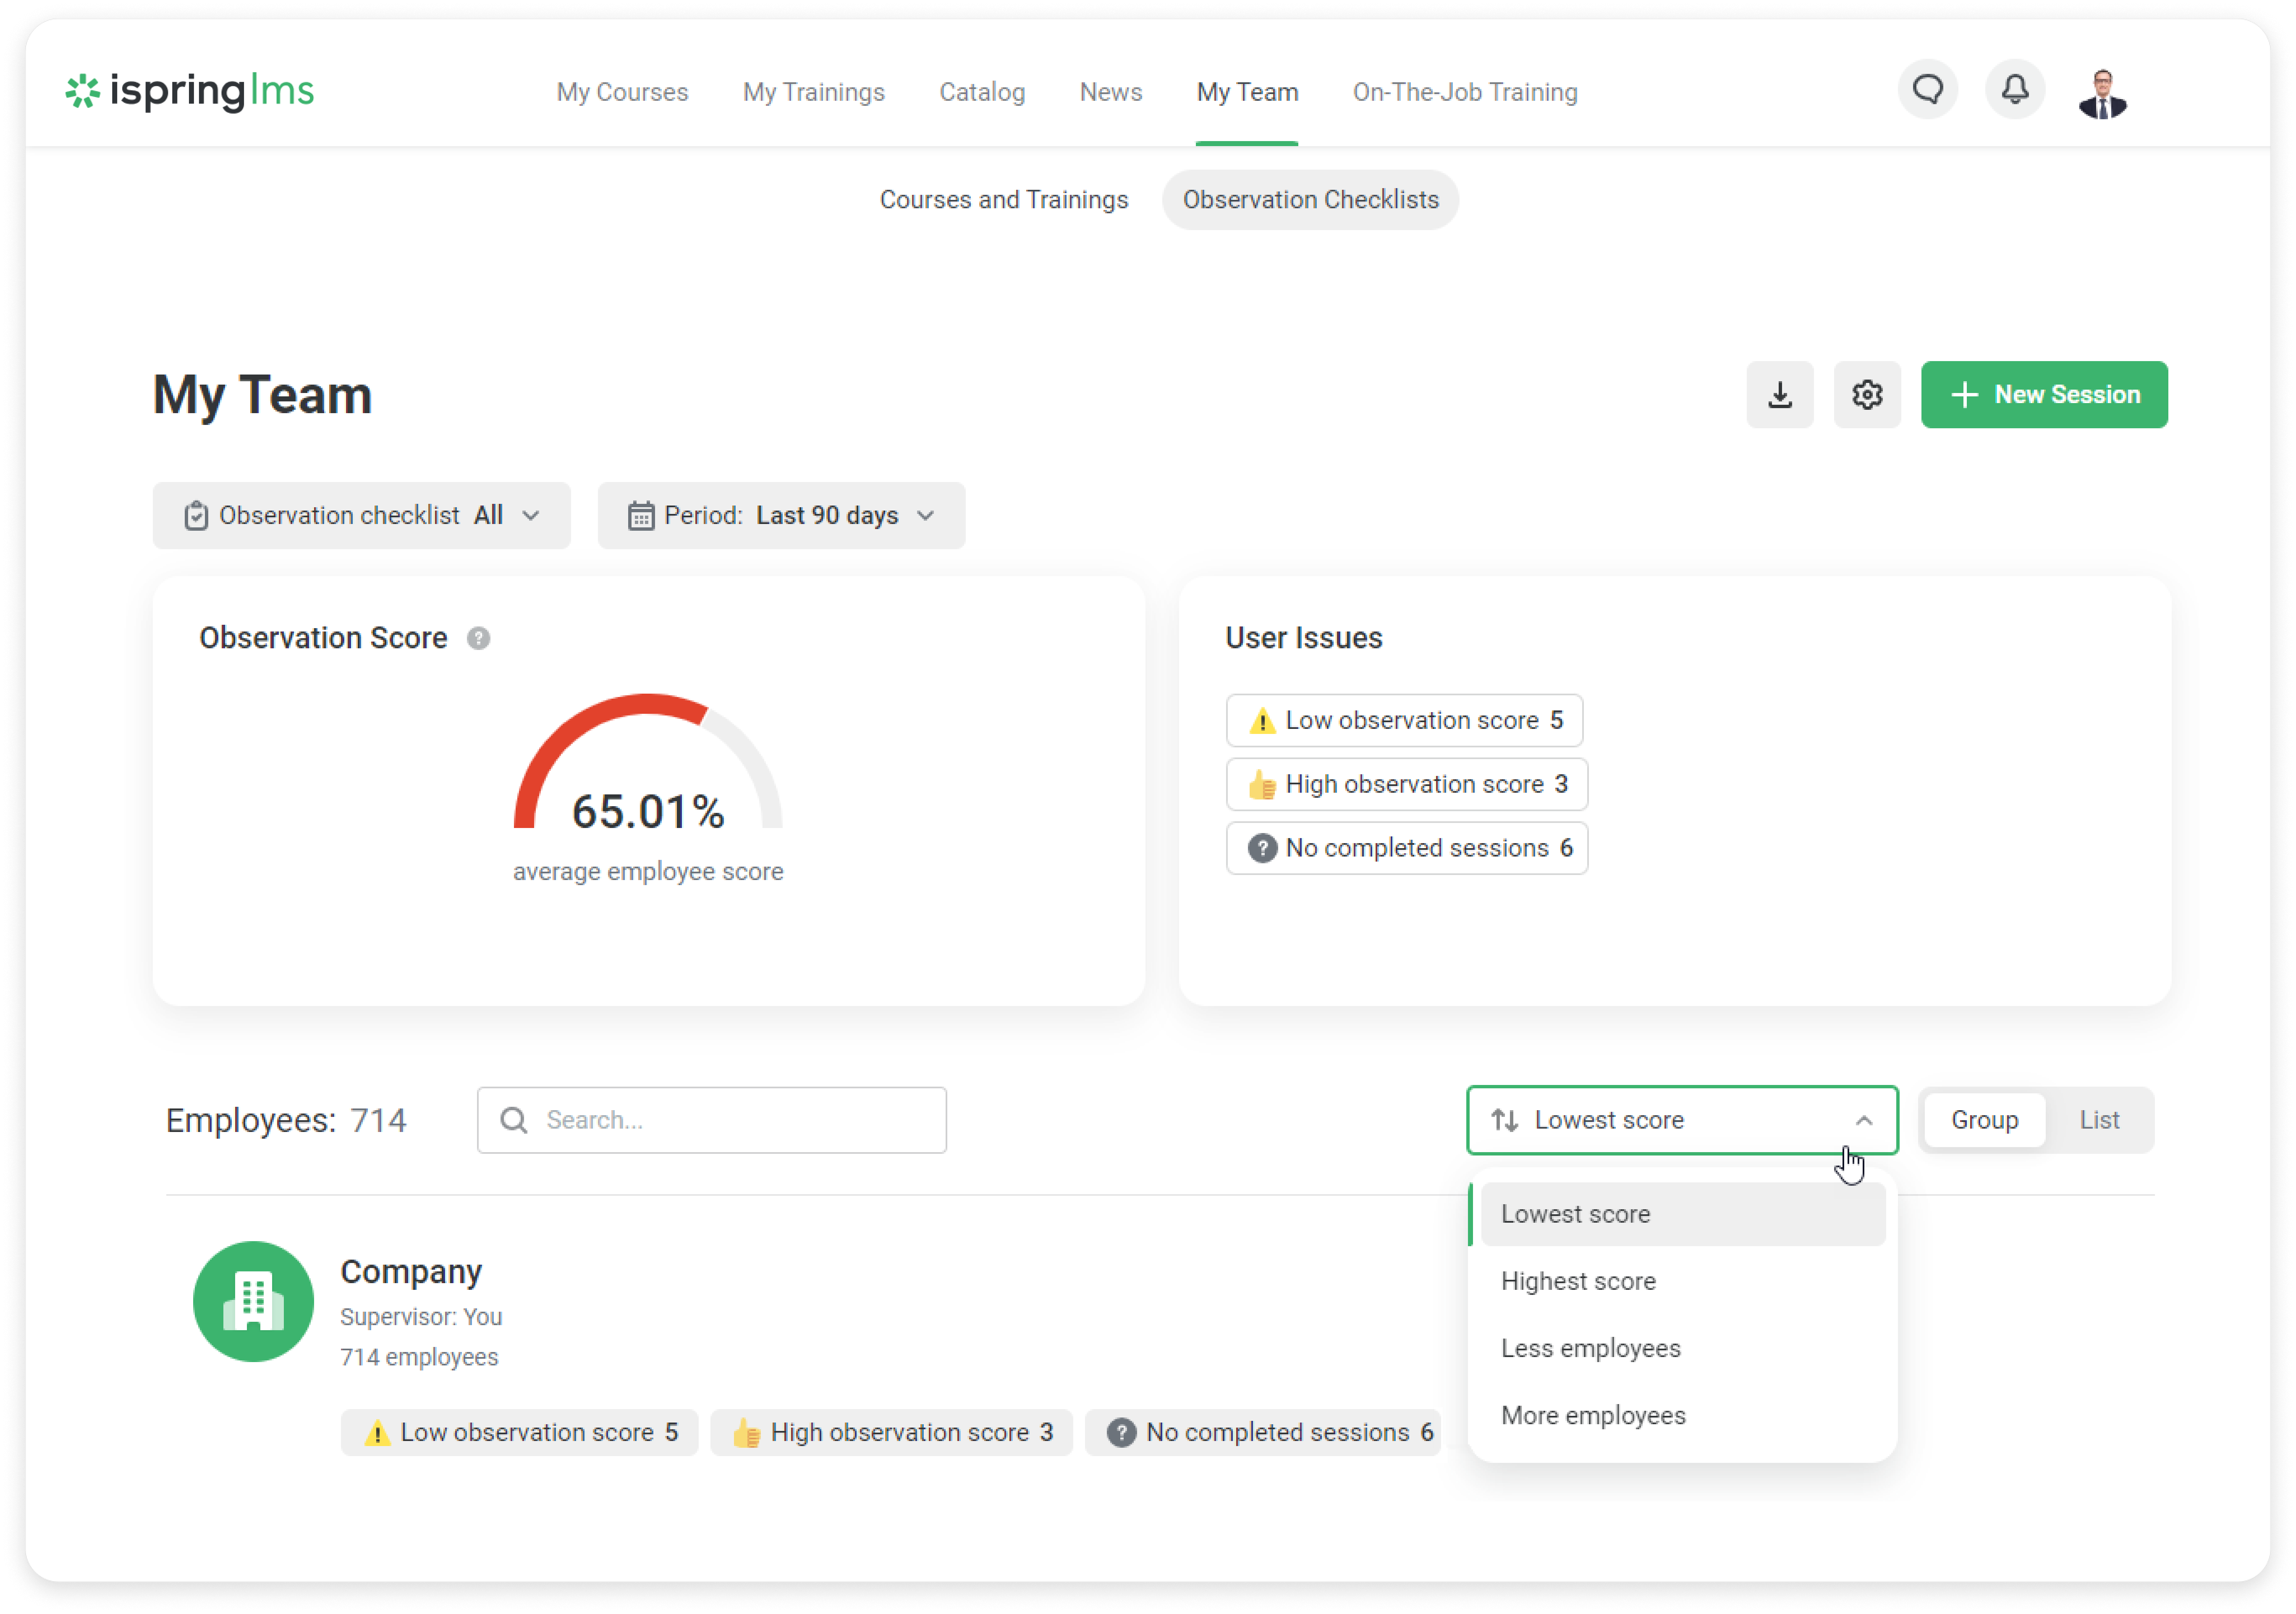The width and height of the screenshot is (2296, 1614).
Task: Click the Observation Score help icon
Action: pos(478,638)
